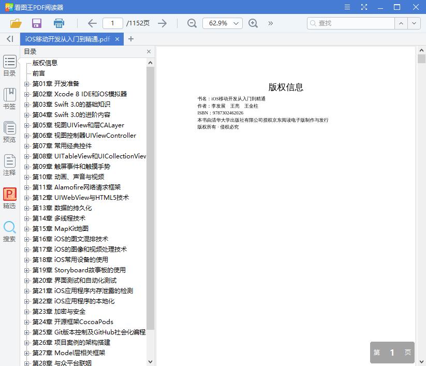Open 第27章 Model层相关框架
The image size is (426, 366).
(x=69, y=353)
